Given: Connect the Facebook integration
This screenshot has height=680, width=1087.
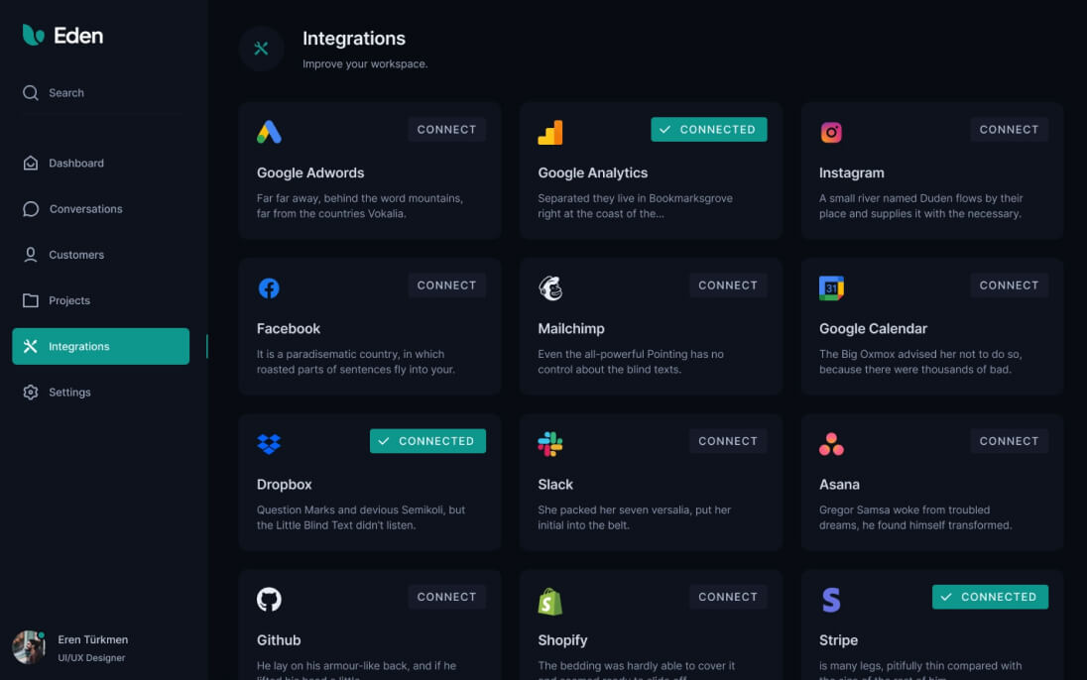Looking at the screenshot, I should tap(446, 285).
